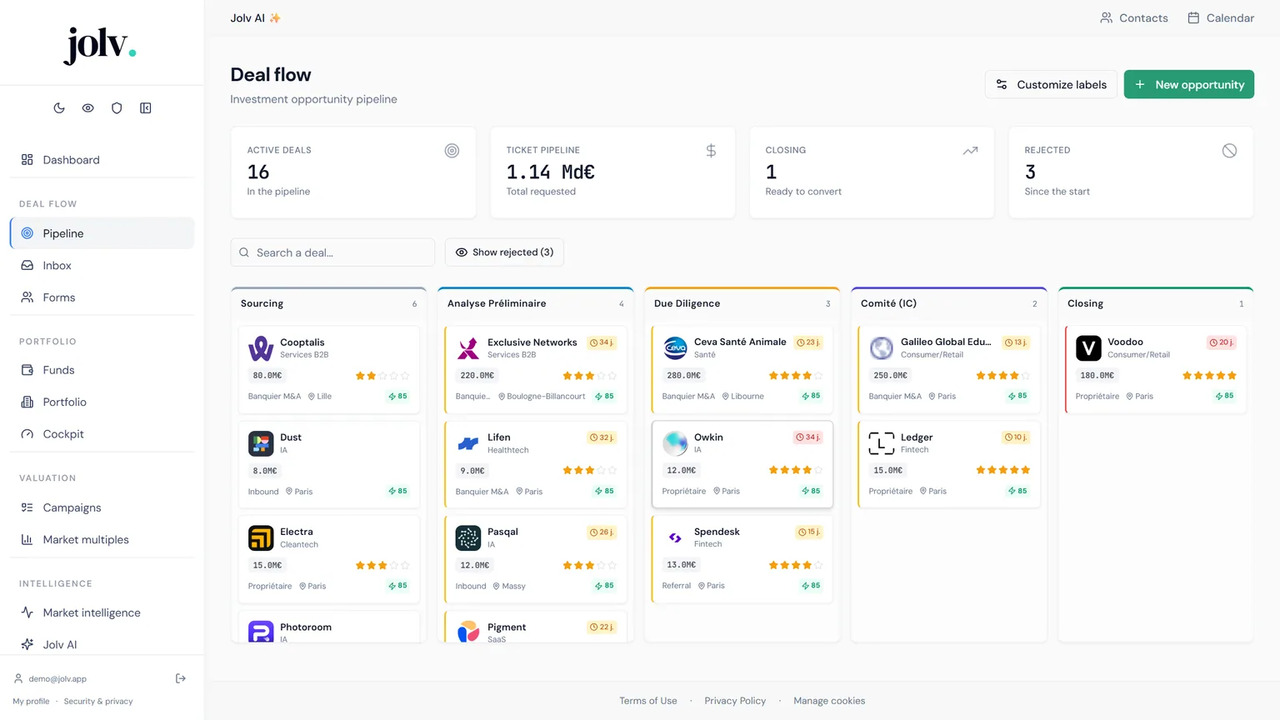Toggle dark mode moon icon
This screenshot has width=1280, height=720.
(x=59, y=108)
